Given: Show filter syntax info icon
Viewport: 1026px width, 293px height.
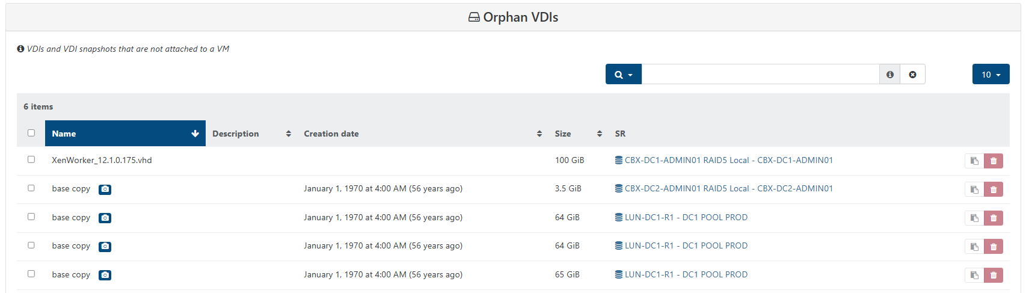Looking at the screenshot, I should (x=889, y=75).
